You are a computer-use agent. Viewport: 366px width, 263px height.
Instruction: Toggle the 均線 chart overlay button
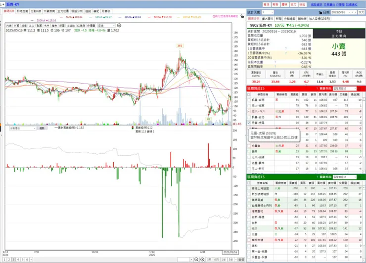tap(9, 25)
